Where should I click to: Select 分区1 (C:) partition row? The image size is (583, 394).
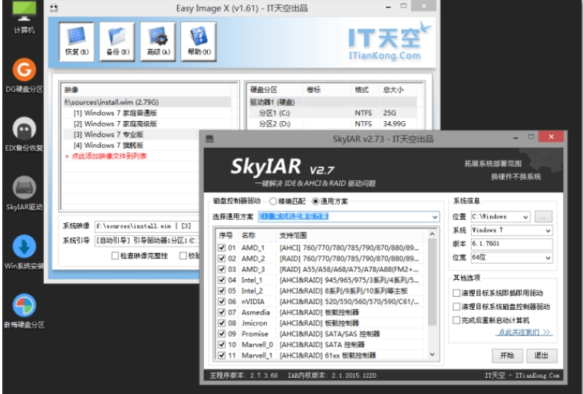coord(332,113)
